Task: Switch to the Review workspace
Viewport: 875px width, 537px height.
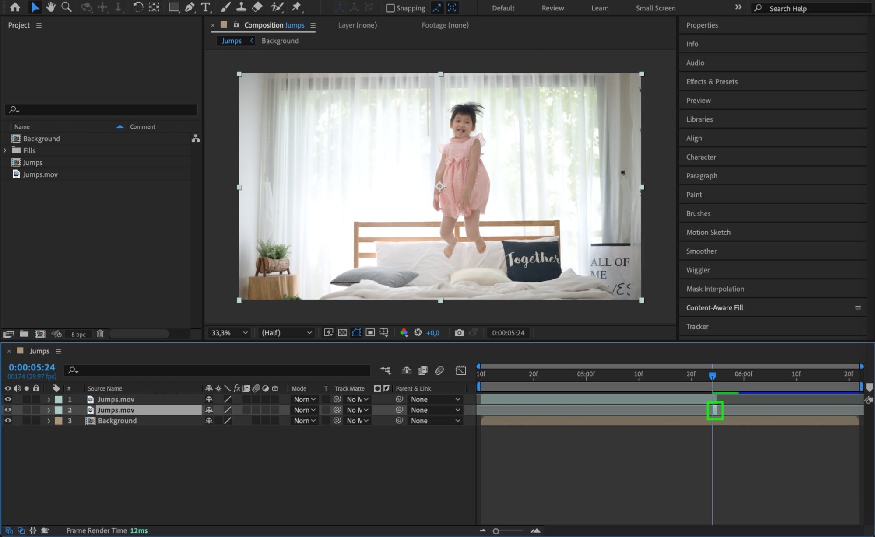Action: [552, 8]
